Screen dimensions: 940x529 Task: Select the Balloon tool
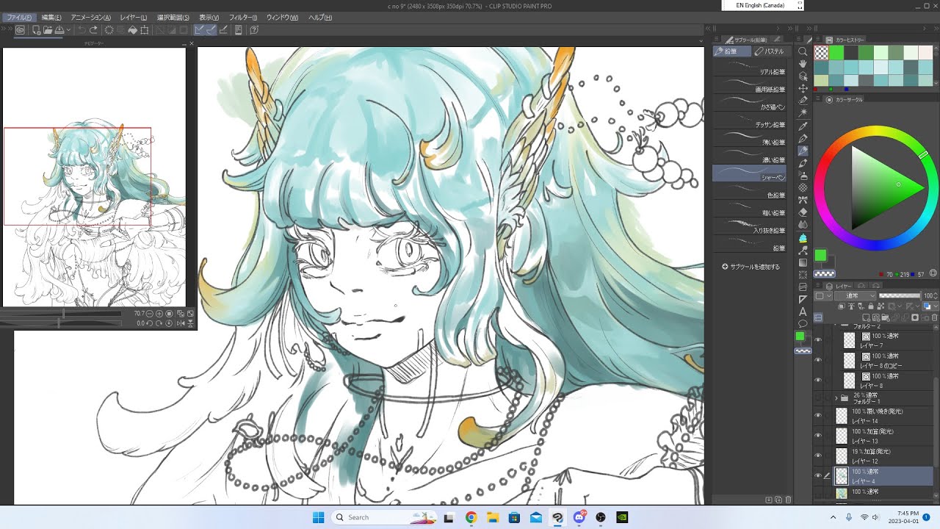[x=803, y=324]
